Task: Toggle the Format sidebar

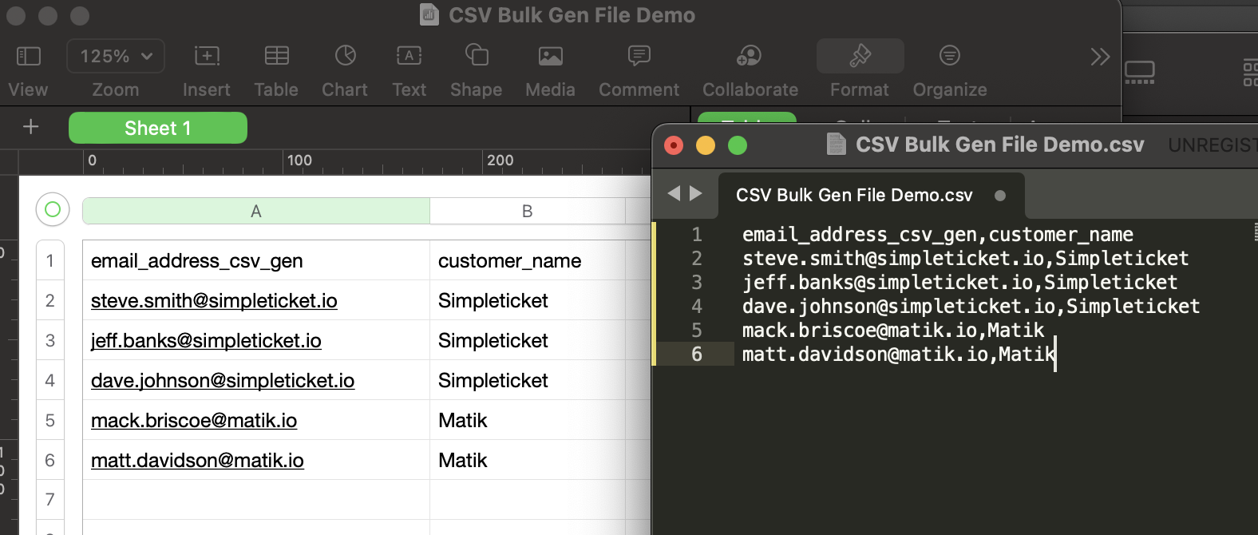Action: tap(860, 56)
